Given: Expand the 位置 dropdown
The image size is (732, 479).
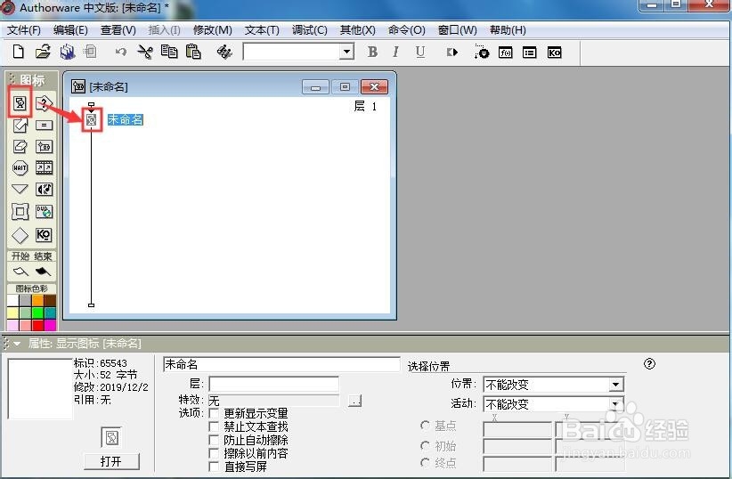Looking at the screenshot, I should (x=615, y=385).
